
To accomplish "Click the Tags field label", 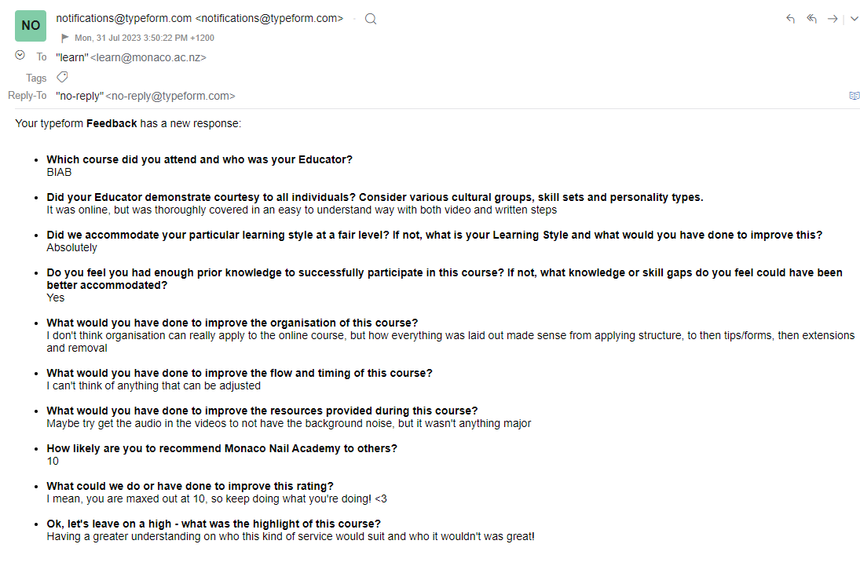I will coord(36,78).
